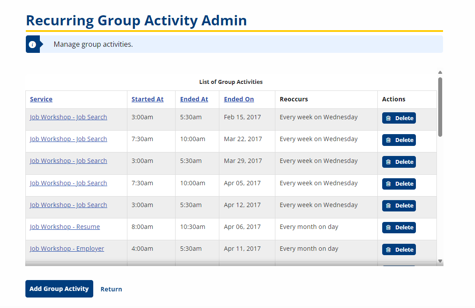Click trash icon in Job Workshop - Employer row
The image size is (475, 308).
coord(388,249)
